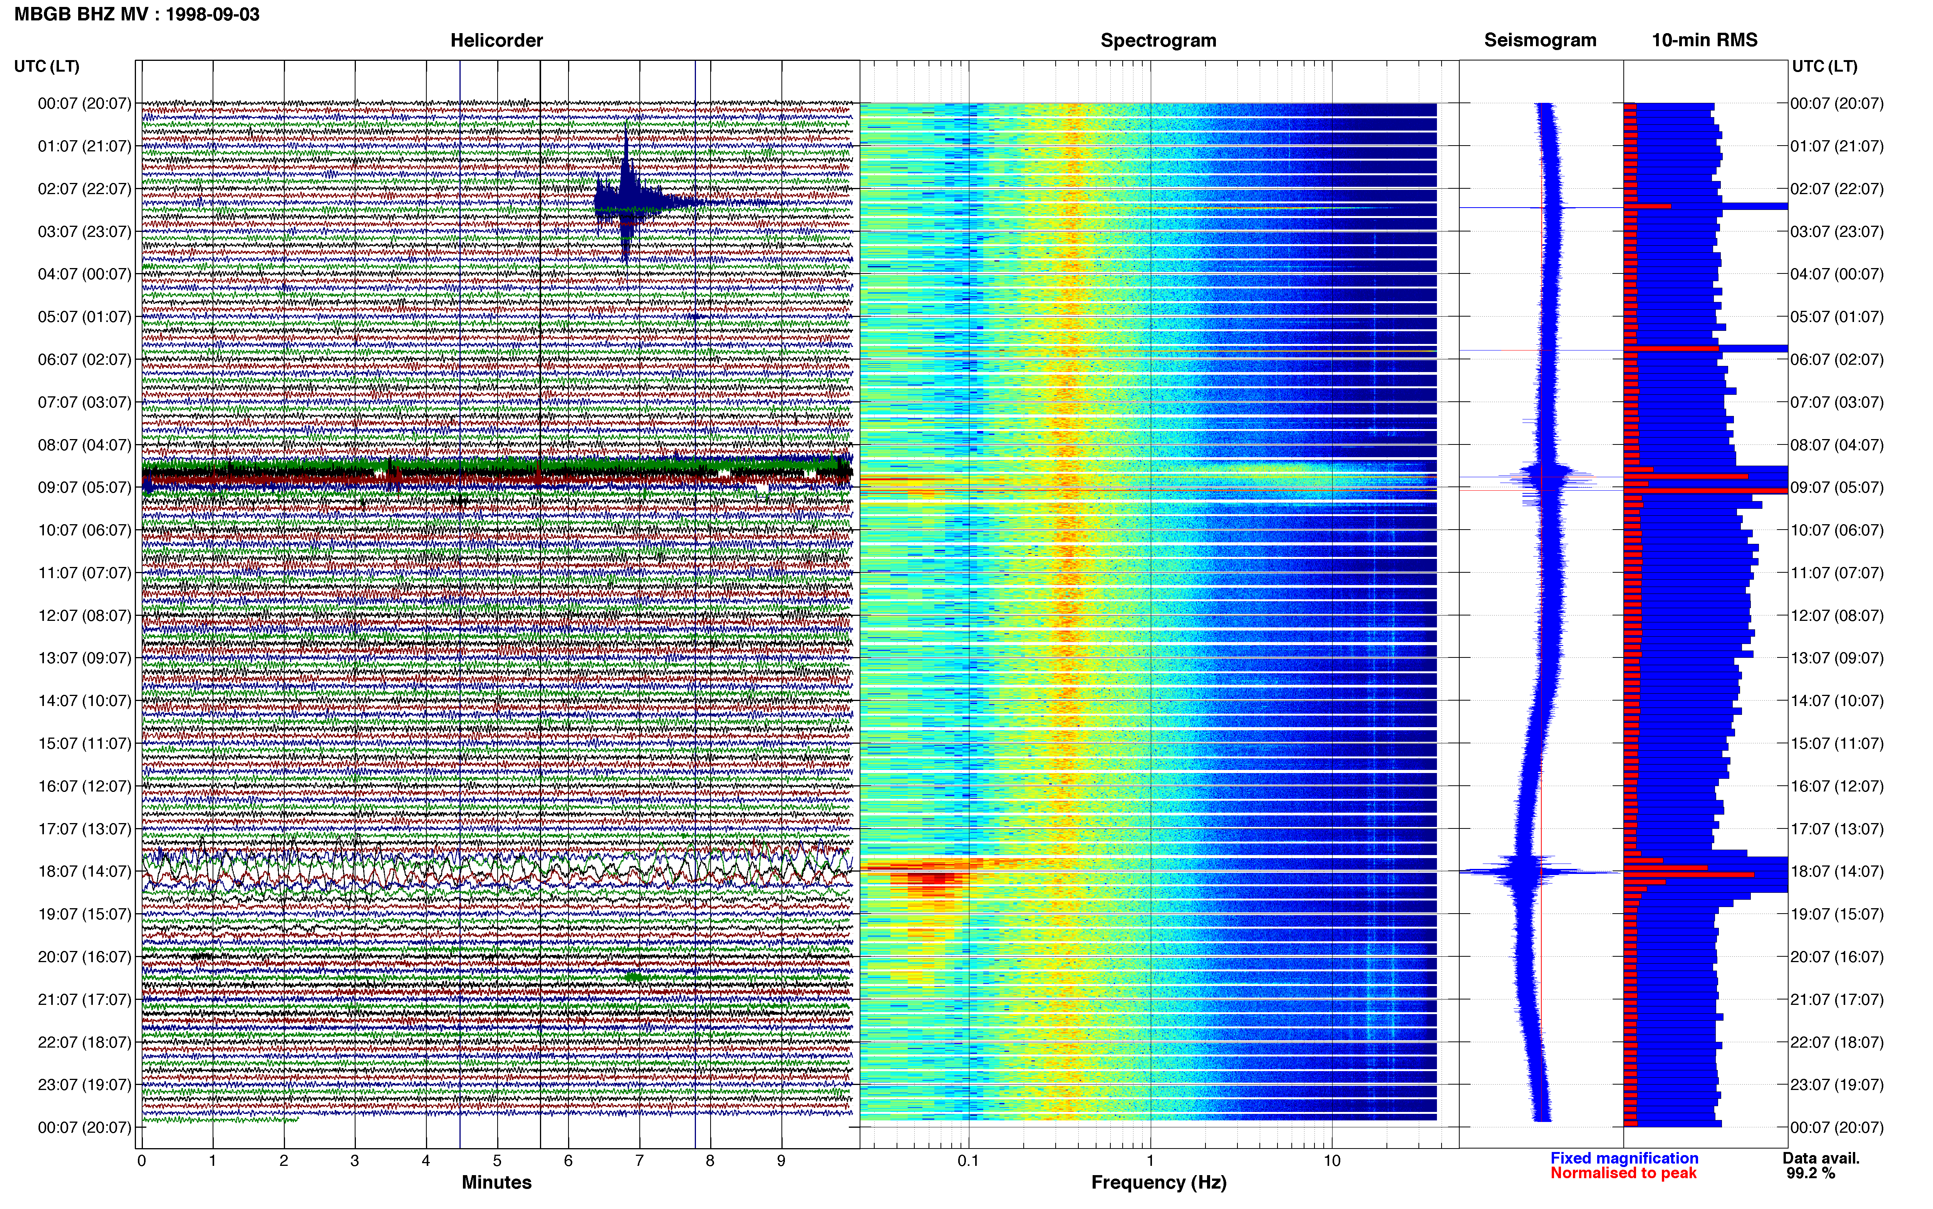The image size is (1933, 1209).
Task: Click the 'Normalised to peak' legend text
Action: tap(1623, 1173)
